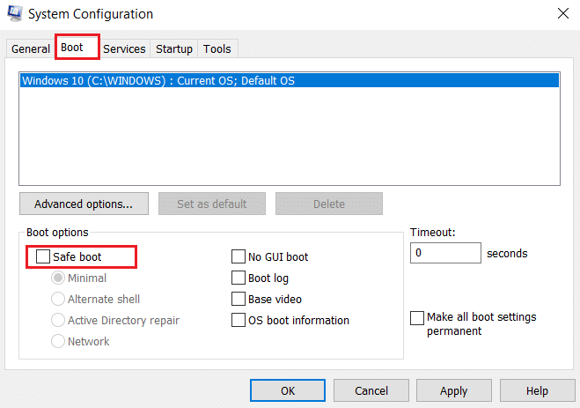Click the Cancel button

[x=371, y=390]
